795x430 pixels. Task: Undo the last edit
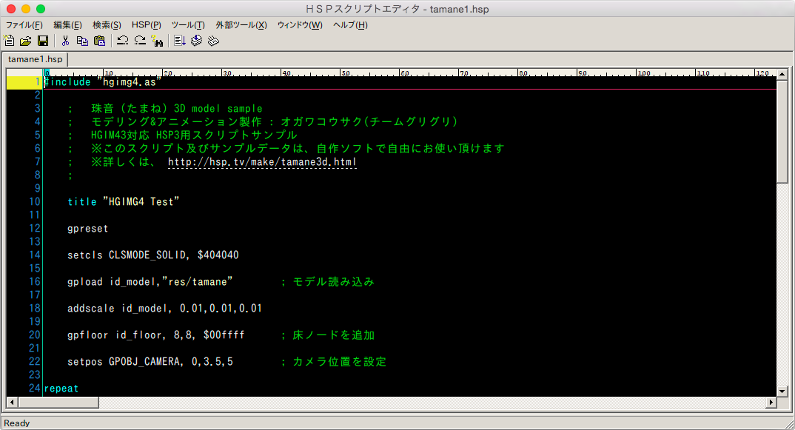122,41
